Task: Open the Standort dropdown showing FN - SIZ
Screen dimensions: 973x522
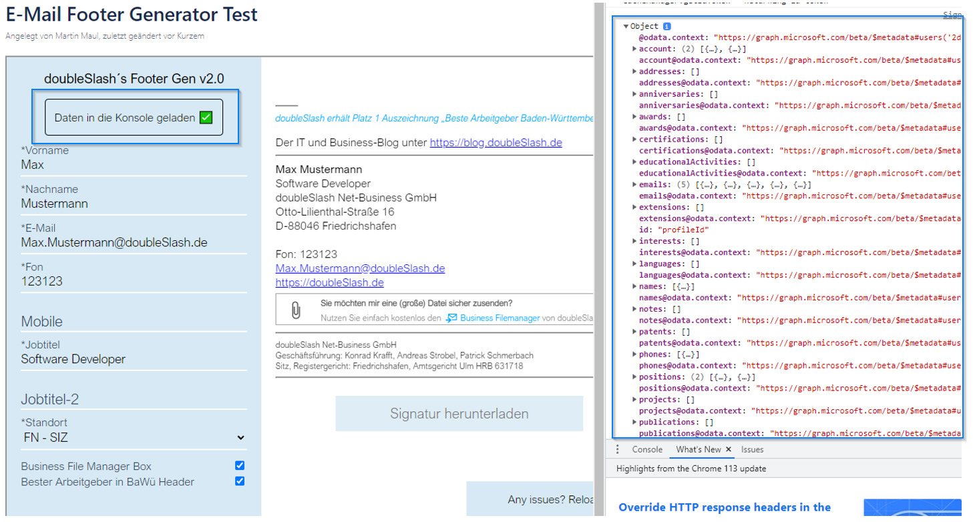Action: (134, 438)
